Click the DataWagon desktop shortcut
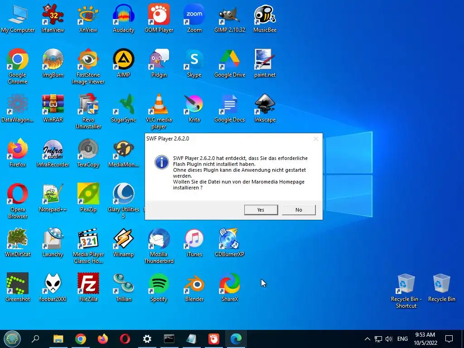The height and width of the screenshot is (348, 464). [18, 108]
